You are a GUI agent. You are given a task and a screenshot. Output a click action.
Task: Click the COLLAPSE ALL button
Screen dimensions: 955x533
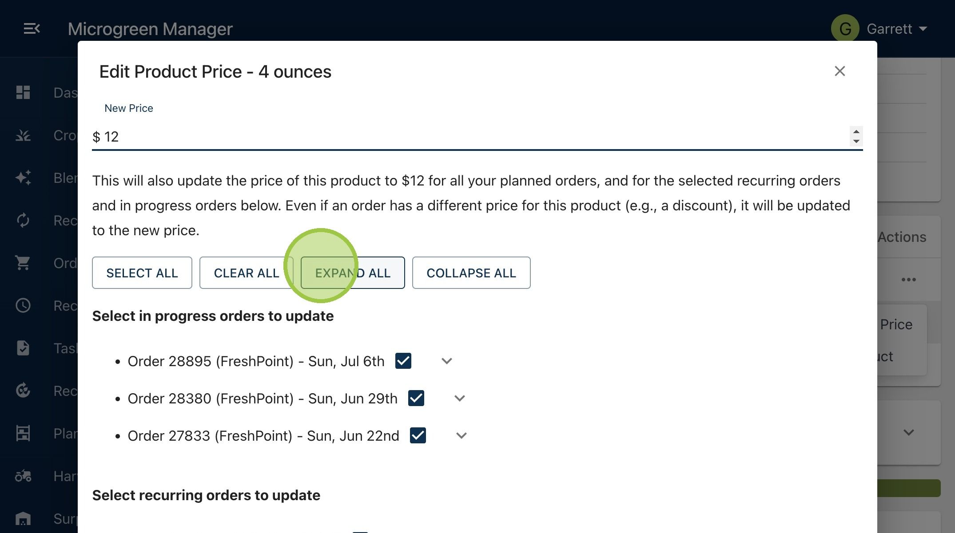pos(471,272)
